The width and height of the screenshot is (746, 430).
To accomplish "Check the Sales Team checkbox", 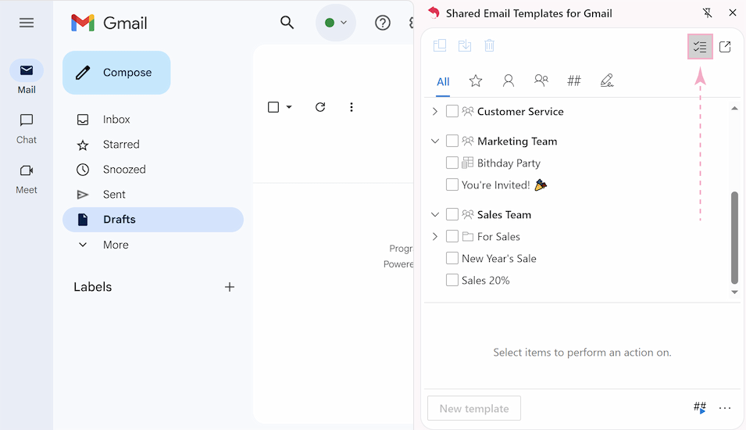I will [x=452, y=214].
